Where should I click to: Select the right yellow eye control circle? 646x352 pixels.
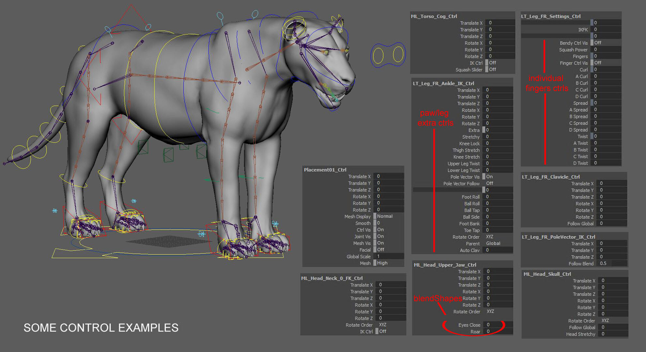pos(398,54)
